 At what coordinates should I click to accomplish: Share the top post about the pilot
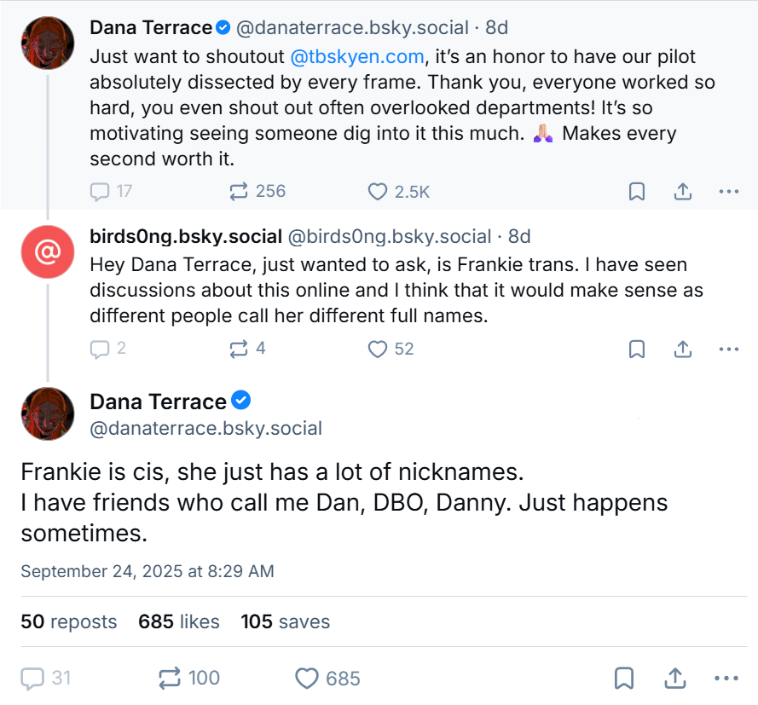tap(682, 192)
